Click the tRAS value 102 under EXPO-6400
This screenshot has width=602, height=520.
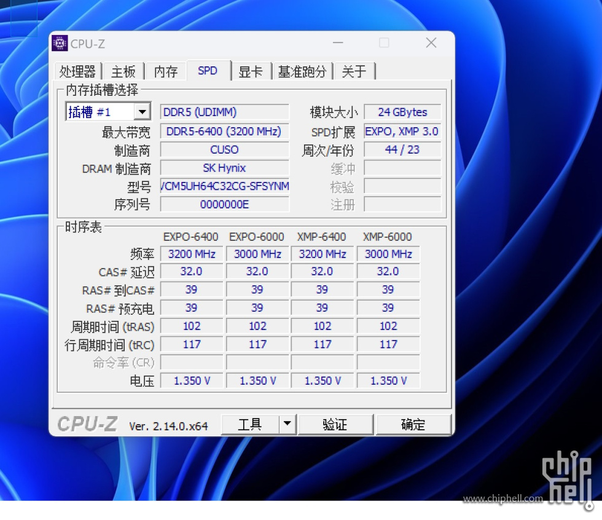click(x=192, y=326)
